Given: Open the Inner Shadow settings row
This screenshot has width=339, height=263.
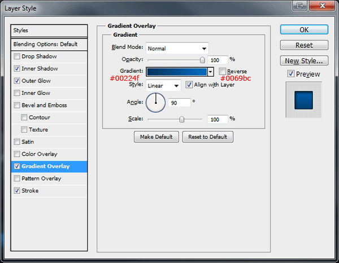Looking at the screenshot, I should pyautogui.click(x=49, y=69).
